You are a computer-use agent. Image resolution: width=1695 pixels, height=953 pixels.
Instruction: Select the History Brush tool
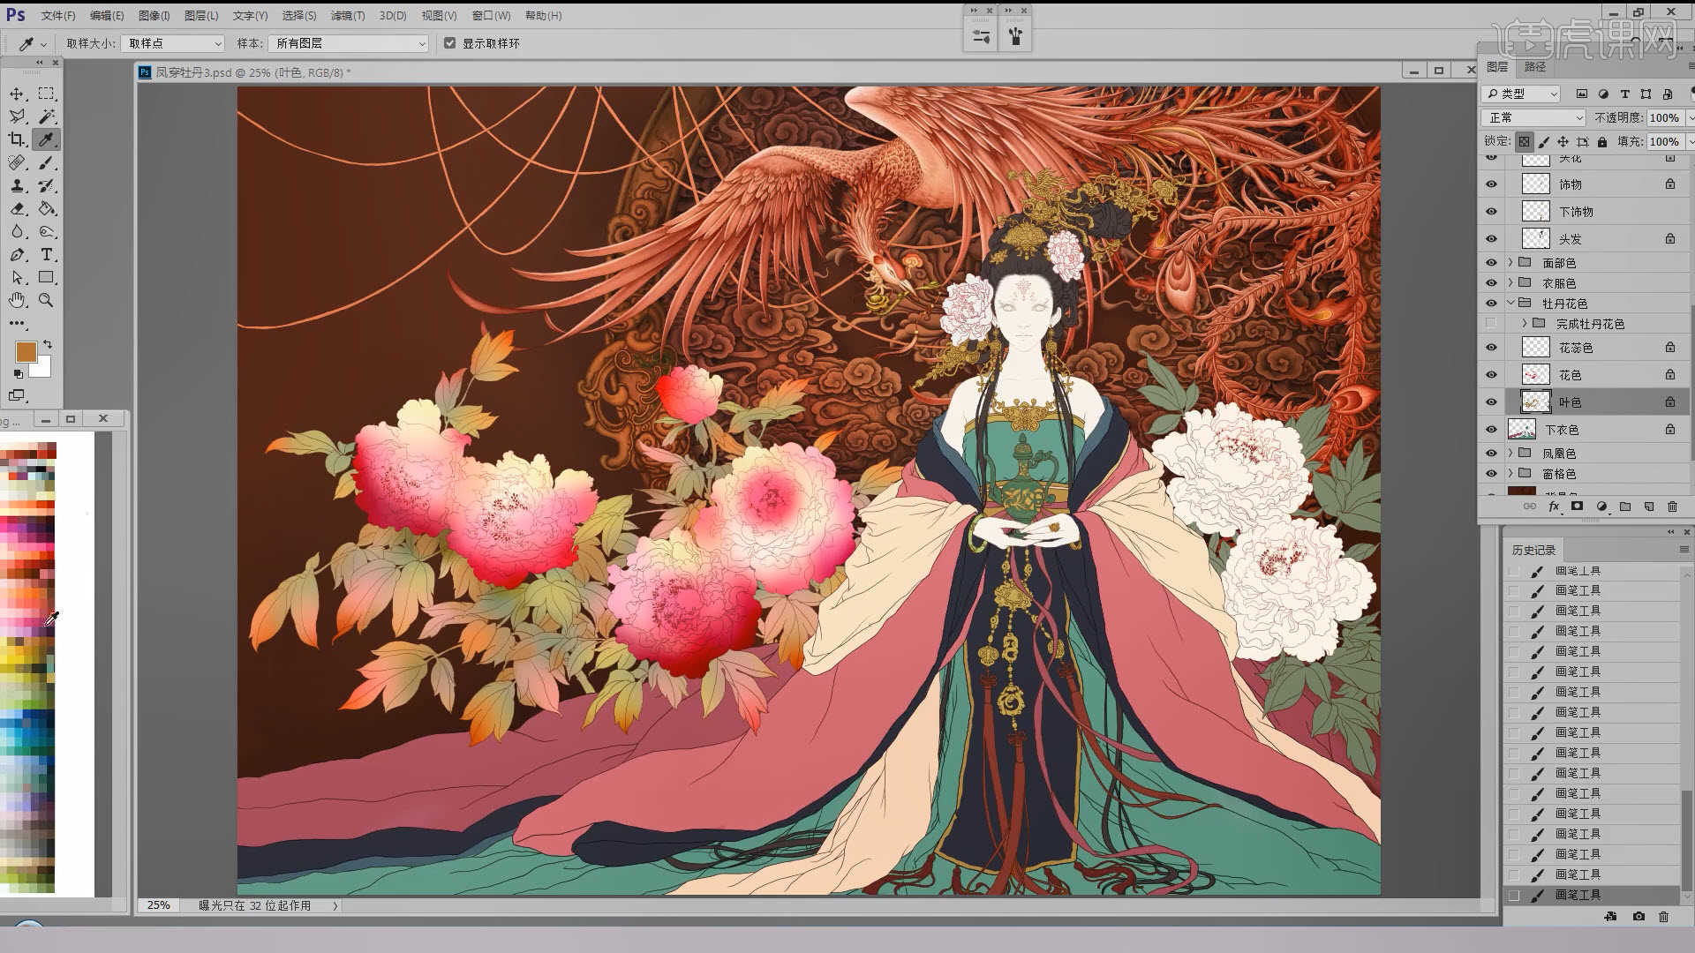[47, 185]
